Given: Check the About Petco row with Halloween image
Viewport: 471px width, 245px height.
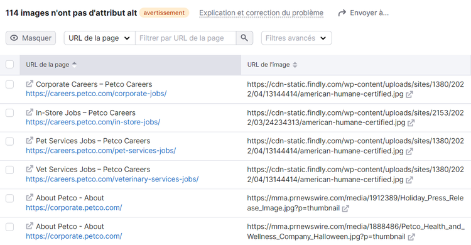Looking at the screenshot, I should click(9, 227).
